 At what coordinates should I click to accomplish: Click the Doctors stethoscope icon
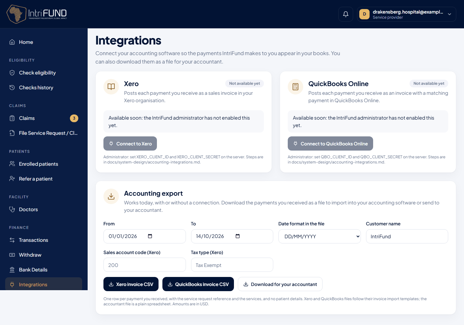click(12, 210)
